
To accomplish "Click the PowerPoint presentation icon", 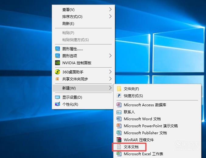I will [119, 126].
